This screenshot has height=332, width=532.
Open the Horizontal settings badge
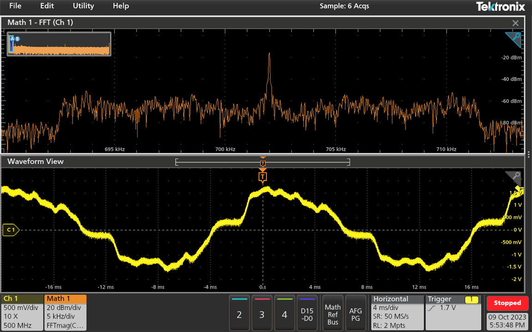tap(397, 312)
